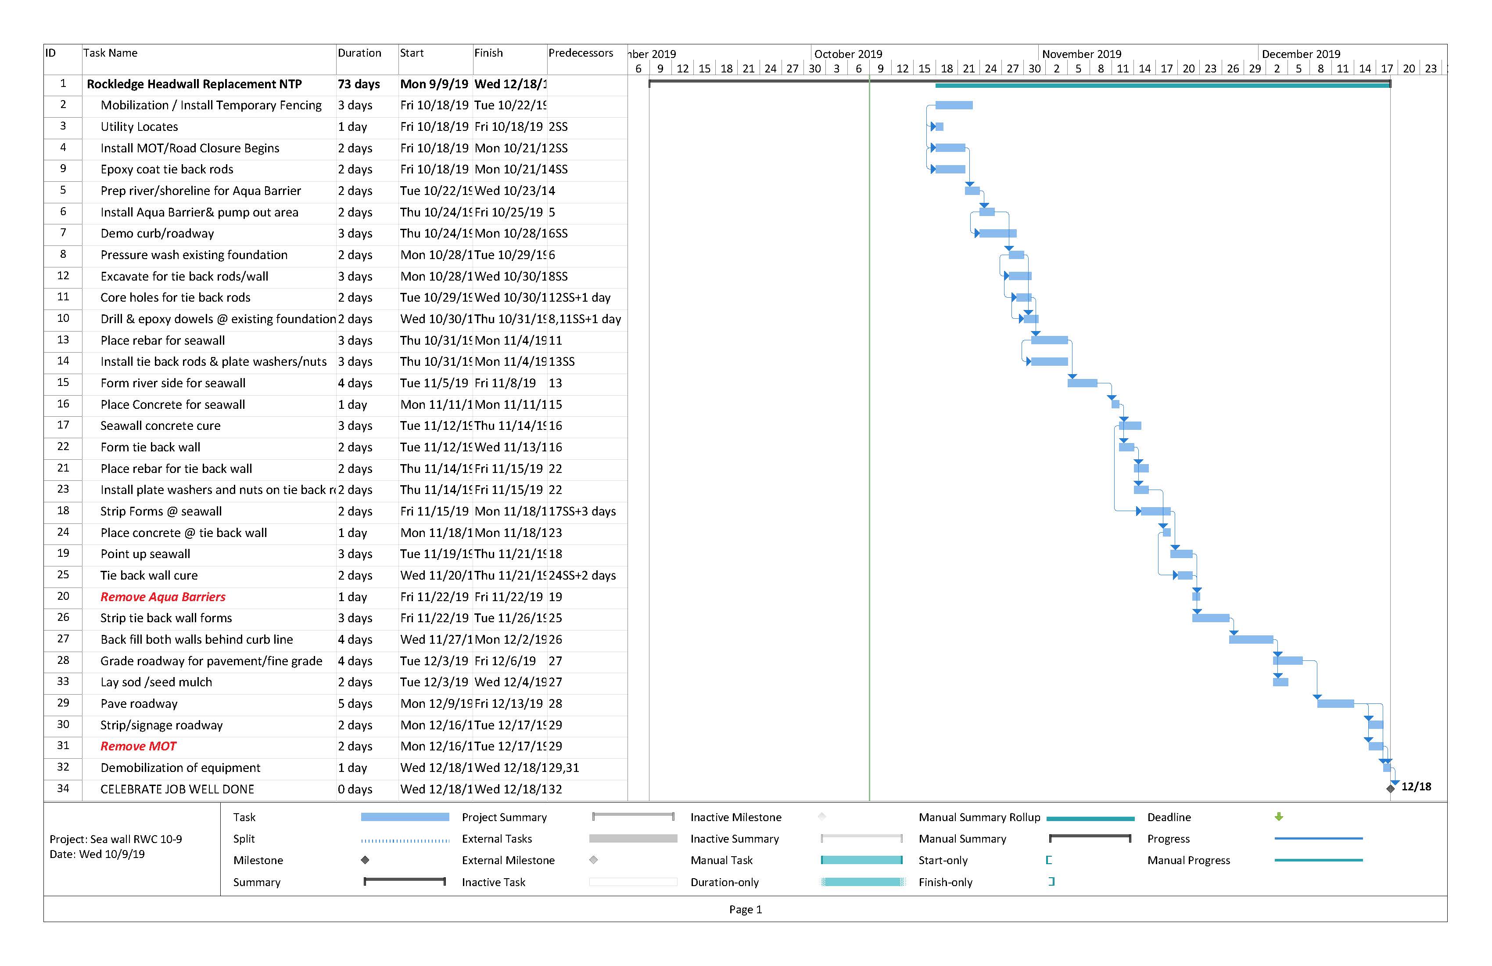The height and width of the screenshot is (966, 1492).
Task: Click the Start-only bracket symbol in the legend
Action: click(x=1049, y=860)
